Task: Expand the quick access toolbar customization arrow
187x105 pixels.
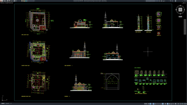Action: point(34,1)
